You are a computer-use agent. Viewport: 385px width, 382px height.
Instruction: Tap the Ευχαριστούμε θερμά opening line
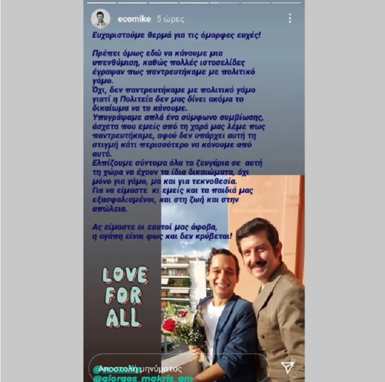[176, 35]
